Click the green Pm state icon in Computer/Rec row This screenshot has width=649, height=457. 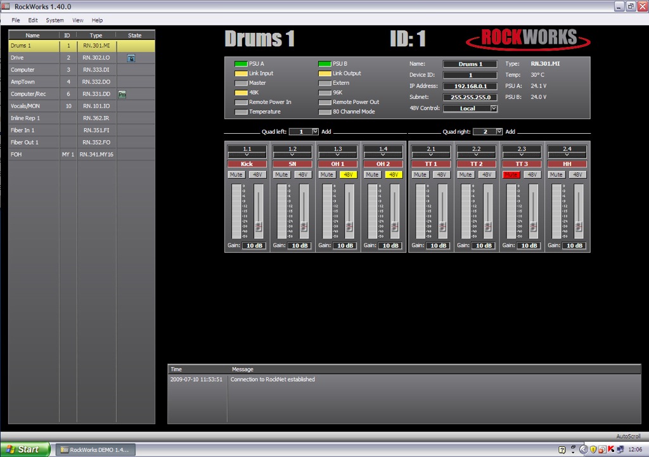pyautogui.click(x=122, y=94)
